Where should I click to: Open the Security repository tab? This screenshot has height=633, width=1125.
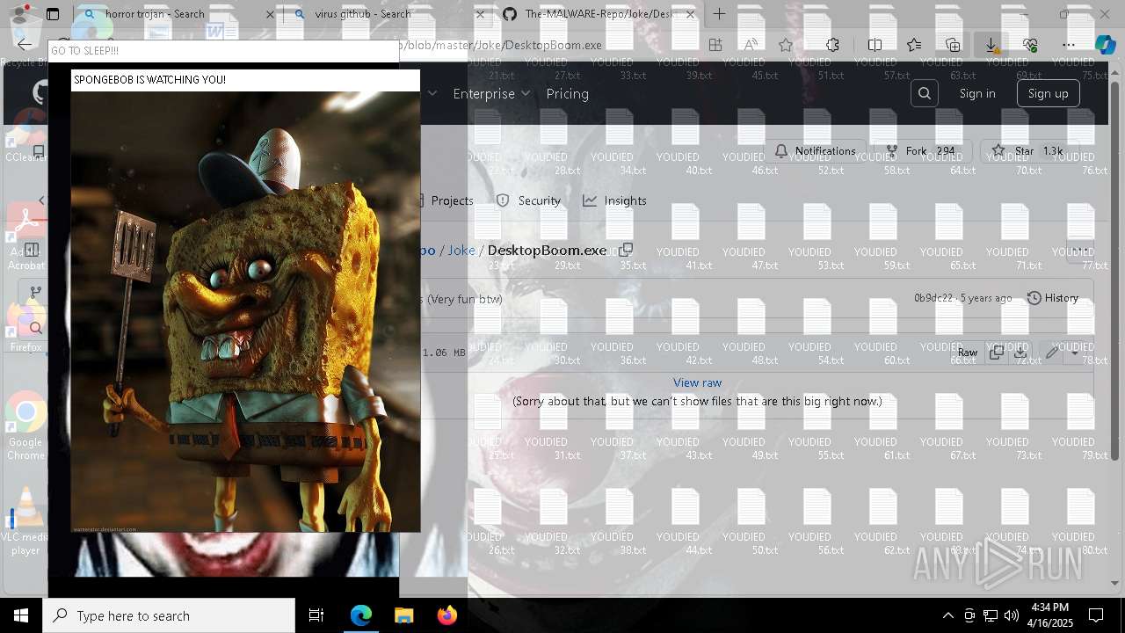tap(528, 200)
